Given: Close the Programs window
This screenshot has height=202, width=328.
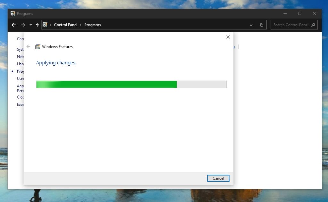Looking at the screenshot, I should tap(314, 13).
